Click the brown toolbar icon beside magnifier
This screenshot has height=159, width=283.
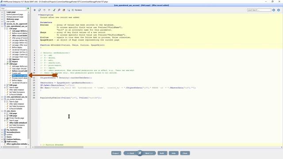[x=64, y=10]
